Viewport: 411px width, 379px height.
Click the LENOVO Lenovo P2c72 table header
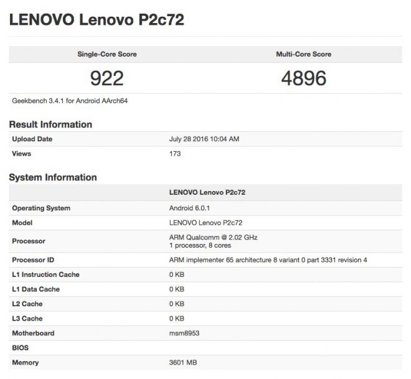[x=207, y=192]
